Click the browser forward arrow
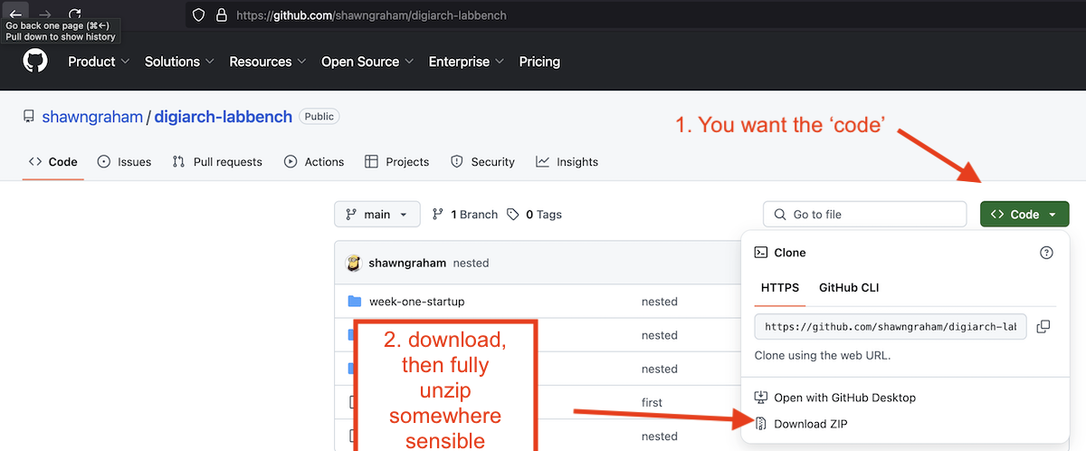1086x451 pixels. point(45,15)
